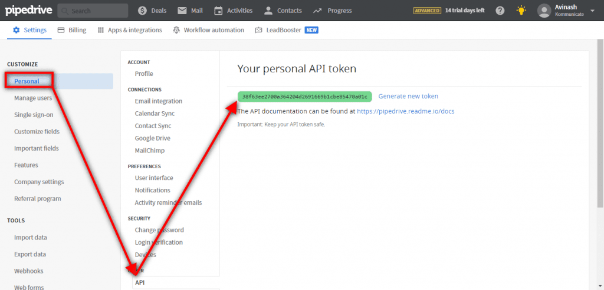Open Features settings
Image resolution: width=604 pixels, height=290 pixels.
tap(26, 165)
